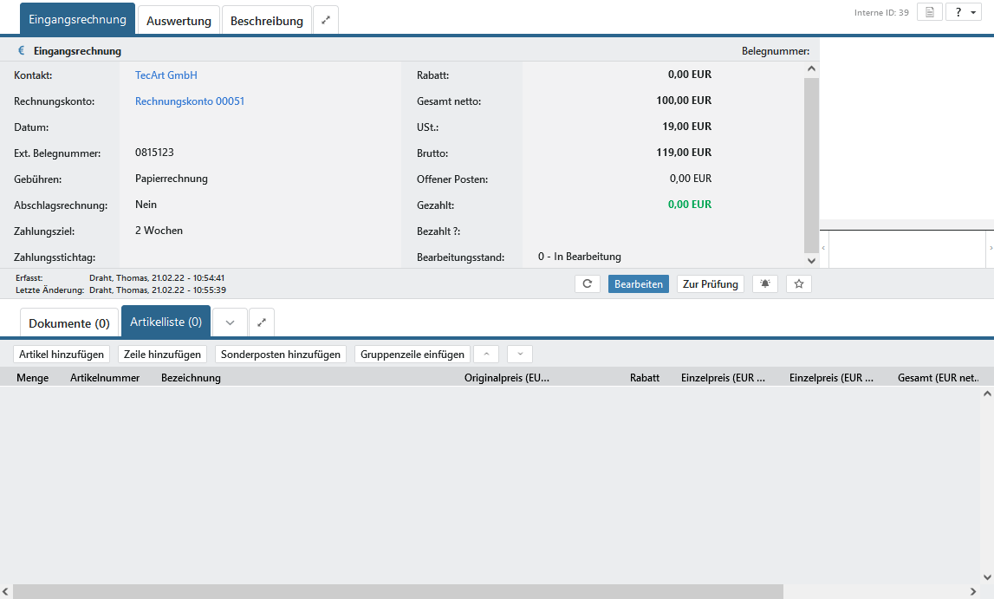This screenshot has width=994, height=599.
Task: Set a reminder with the bell icon
Action: pyautogui.click(x=764, y=283)
